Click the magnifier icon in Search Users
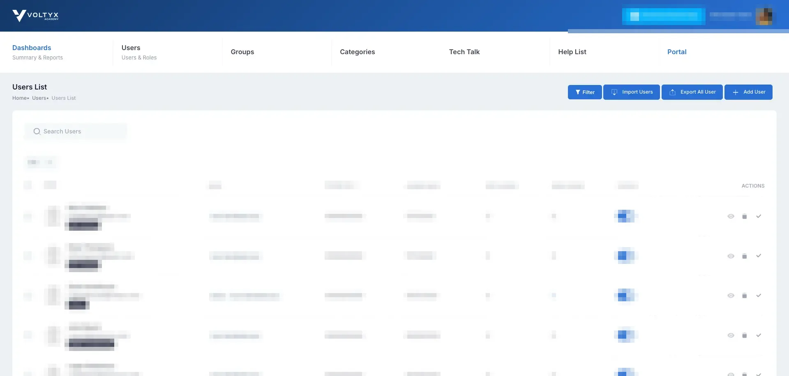 point(37,131)
